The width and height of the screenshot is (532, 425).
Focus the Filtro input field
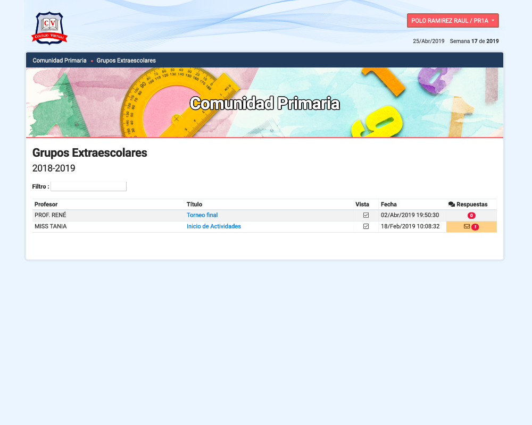click(x=88, y=186)
